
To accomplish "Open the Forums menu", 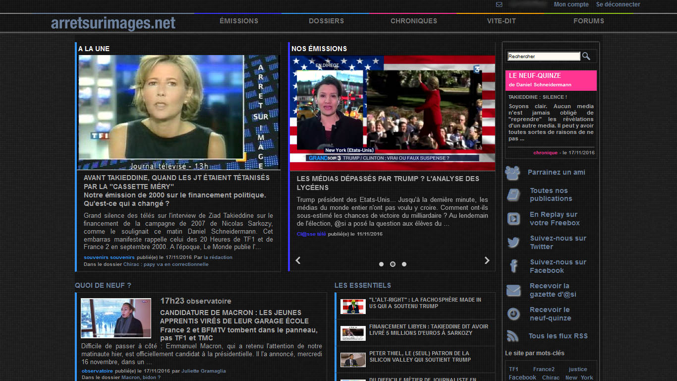I will (589, 21).
